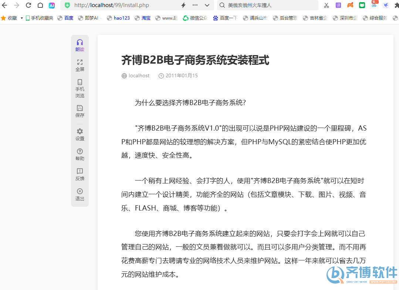Open the 调兵山市 bookmark
This screenshot has height=290, width=399.
(255, 18)
